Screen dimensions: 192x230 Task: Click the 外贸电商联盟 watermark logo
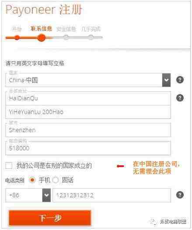point(168,222)
